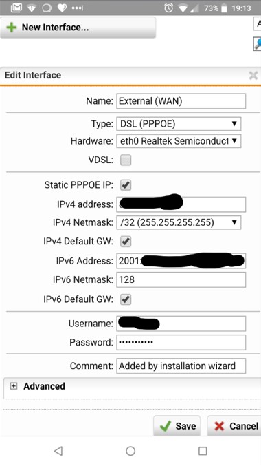Click the IPv6 Netmask field showing 128
261x466 pixels.
click(x=181, y=279)
